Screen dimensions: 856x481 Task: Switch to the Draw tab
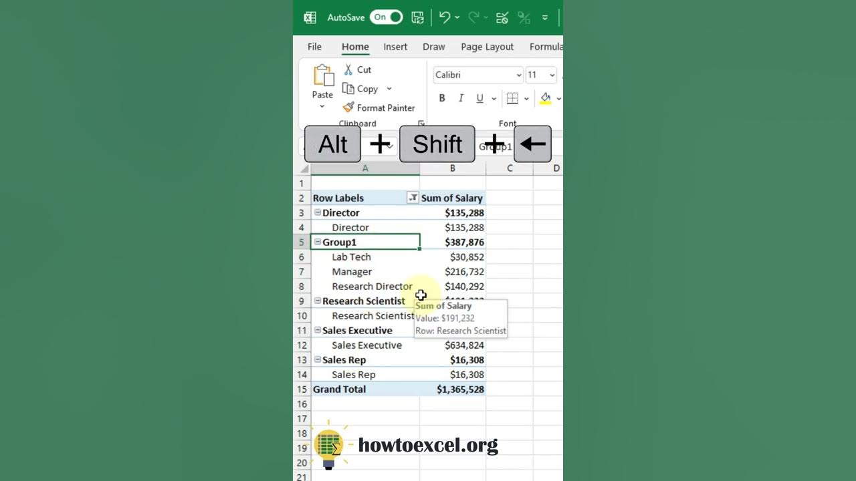click(x=434, y=47)
